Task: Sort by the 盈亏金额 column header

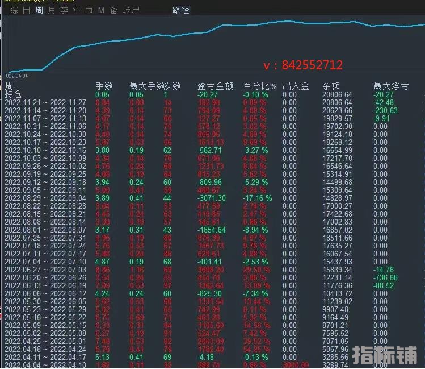Action: click(215, 86)
